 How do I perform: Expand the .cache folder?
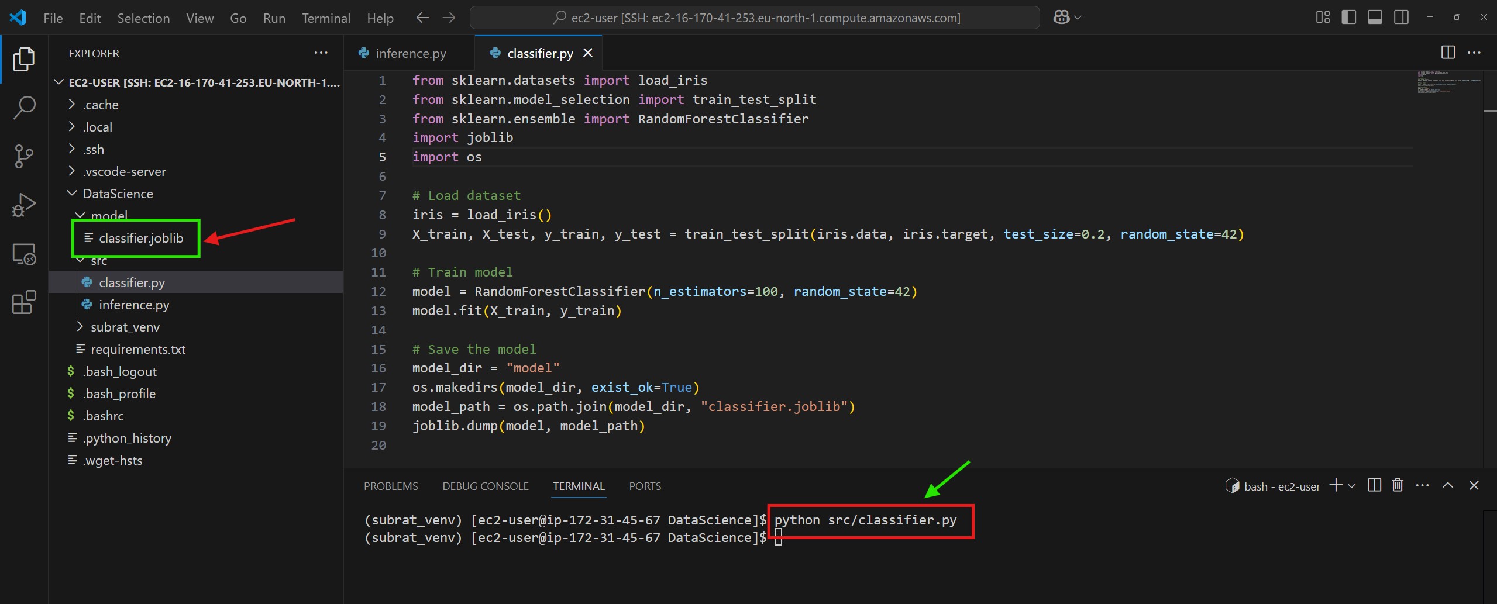[x=101, y=105]
